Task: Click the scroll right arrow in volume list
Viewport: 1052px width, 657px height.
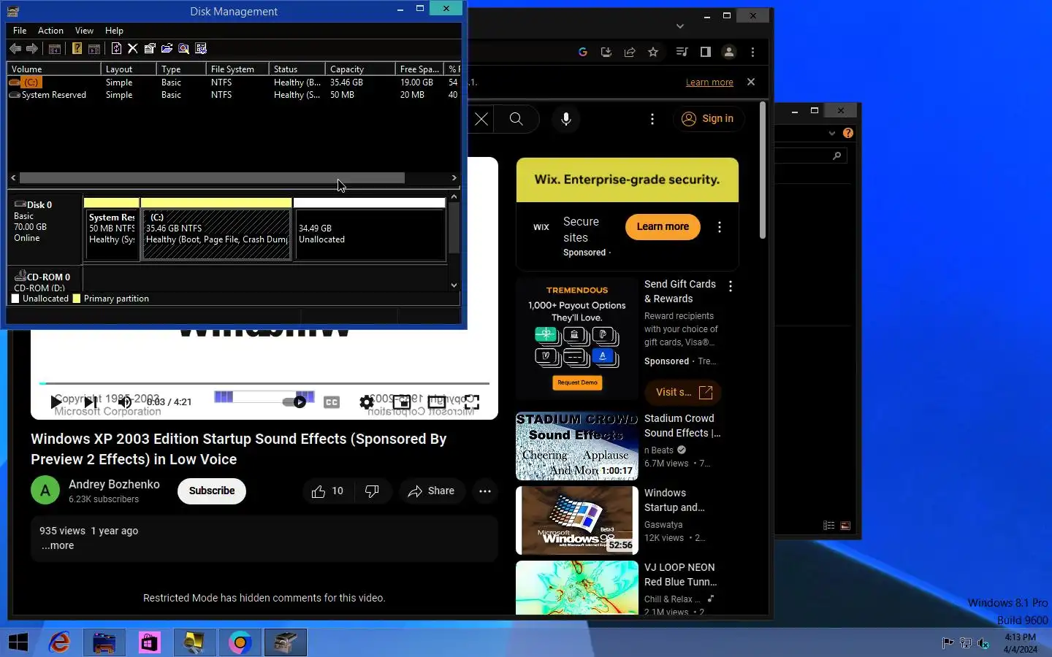Action: coord(454,177)
